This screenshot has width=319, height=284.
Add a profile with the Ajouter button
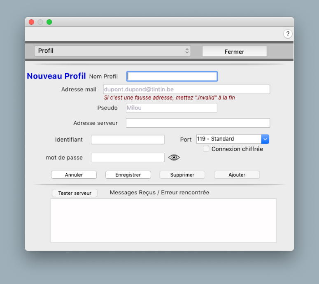(x=237, y=175)
